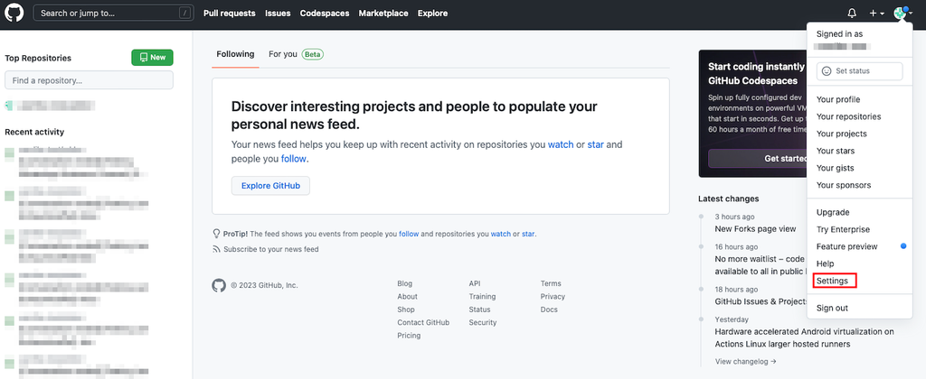The image size is (926, 379).
Task: Click the blue dot beside Feature preview
Action: click(x=903, y=246)
